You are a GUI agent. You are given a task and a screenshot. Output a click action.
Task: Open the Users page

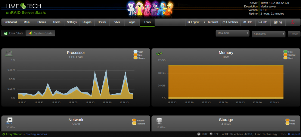(x=57, y=22)
